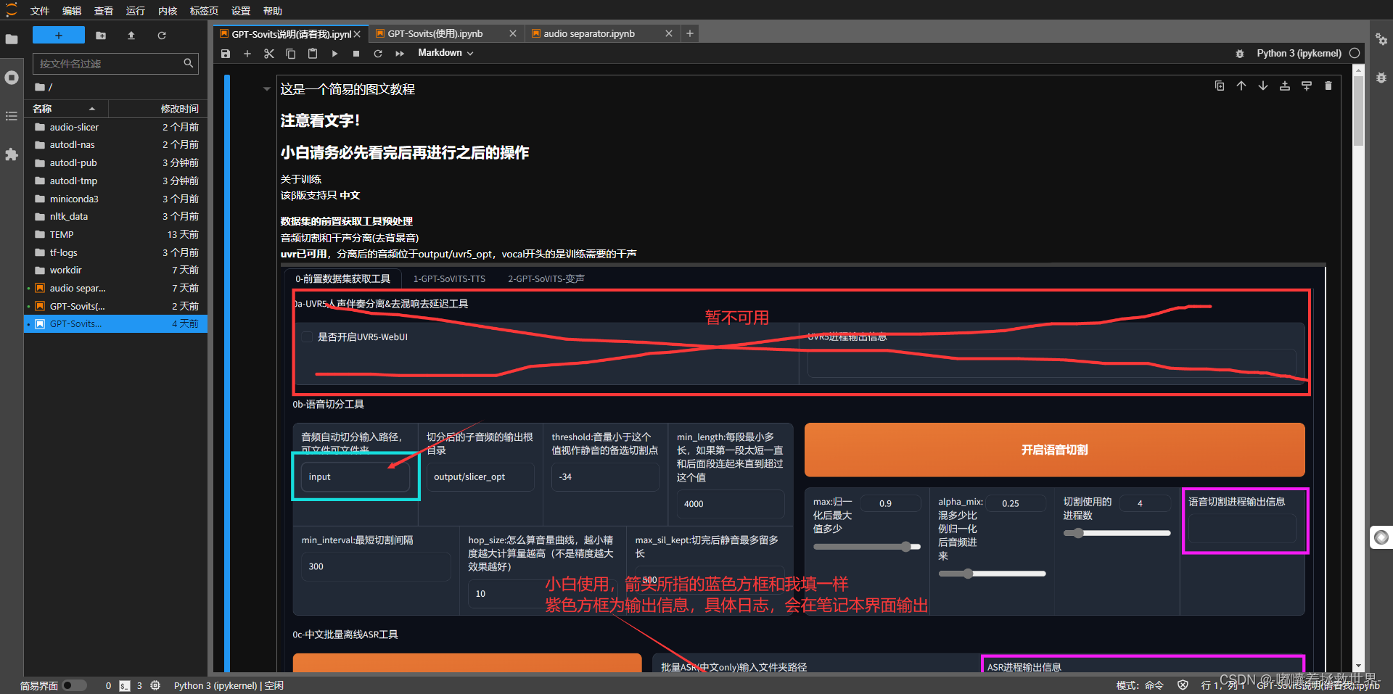Image resolution: width=1393 pixels, height=694 pixels.
Task: Open the debugger panel on right sidebar
Action: (1381, 78)
